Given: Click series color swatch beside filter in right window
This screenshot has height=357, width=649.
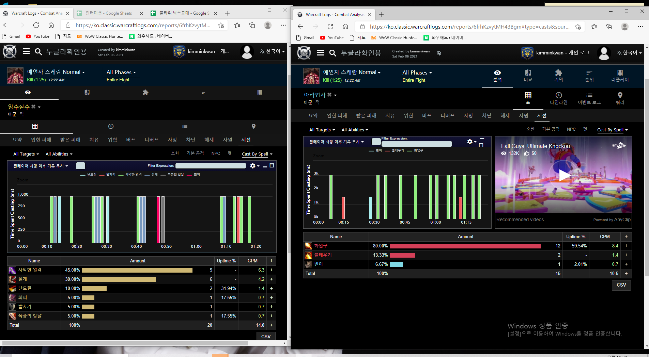Looking at the screenshot, I should pos(376,141).
